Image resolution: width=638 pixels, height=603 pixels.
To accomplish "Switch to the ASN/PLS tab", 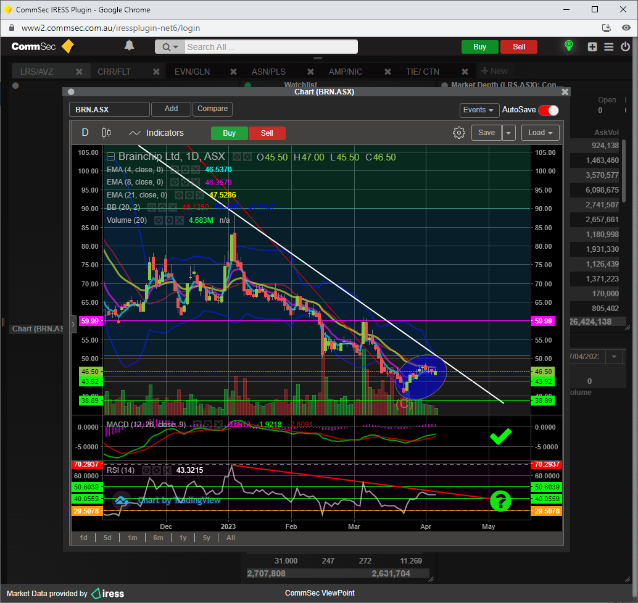I will pyautogui.click(x=268, y=72).
